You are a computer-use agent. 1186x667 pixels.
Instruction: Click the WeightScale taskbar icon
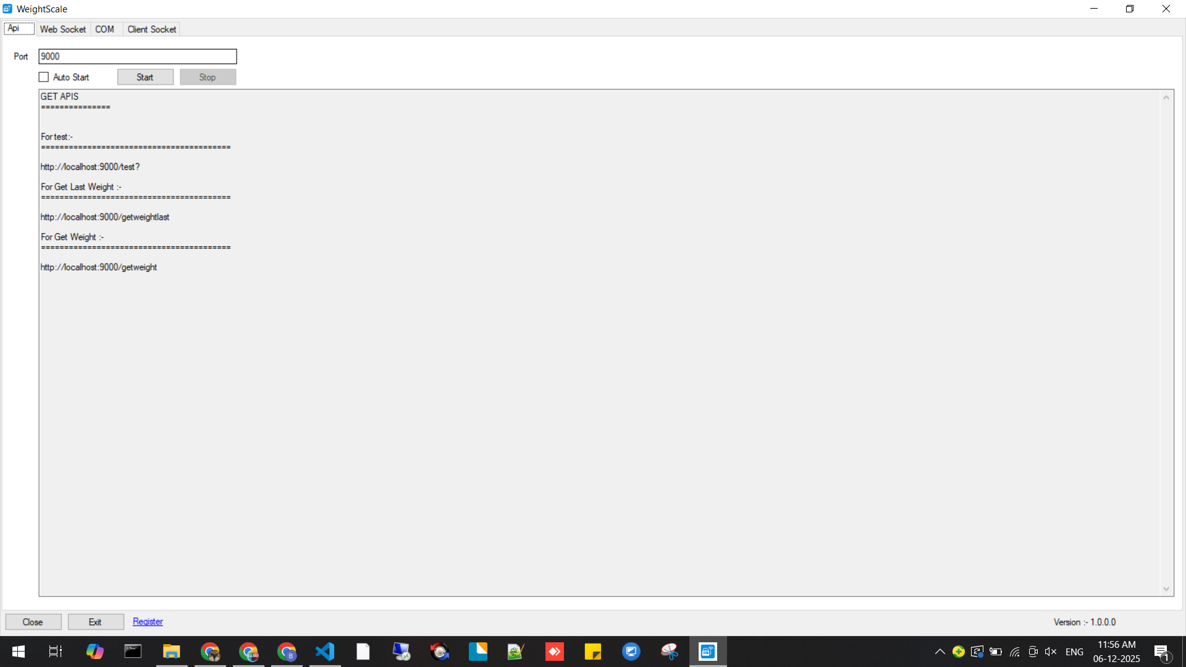pos(708,652)
